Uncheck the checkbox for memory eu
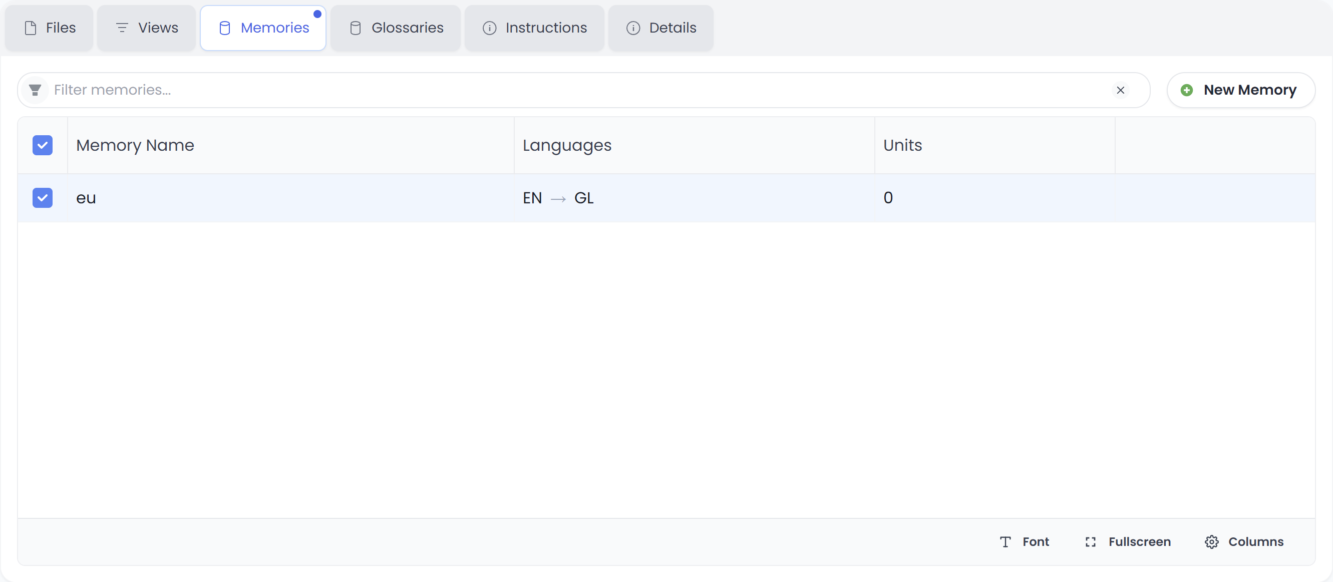Image resolution: width=1333 pixels, height=582 pixels. [x=43, y=198]
